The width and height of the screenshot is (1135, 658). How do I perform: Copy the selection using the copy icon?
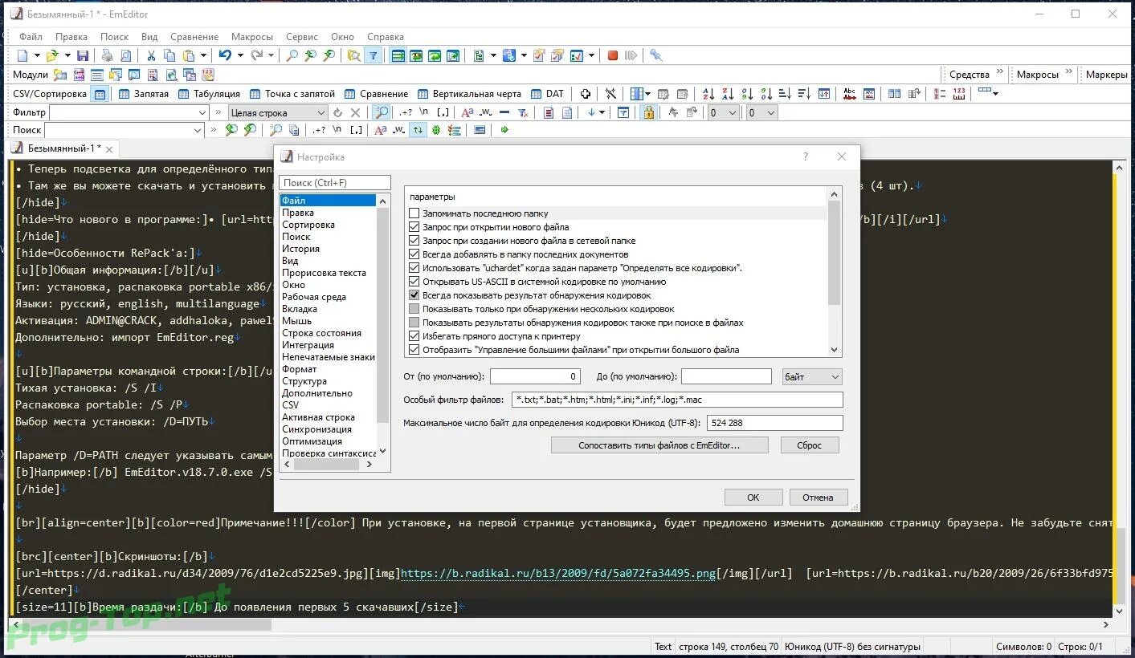pyautogui.click(x=169, y=55)
